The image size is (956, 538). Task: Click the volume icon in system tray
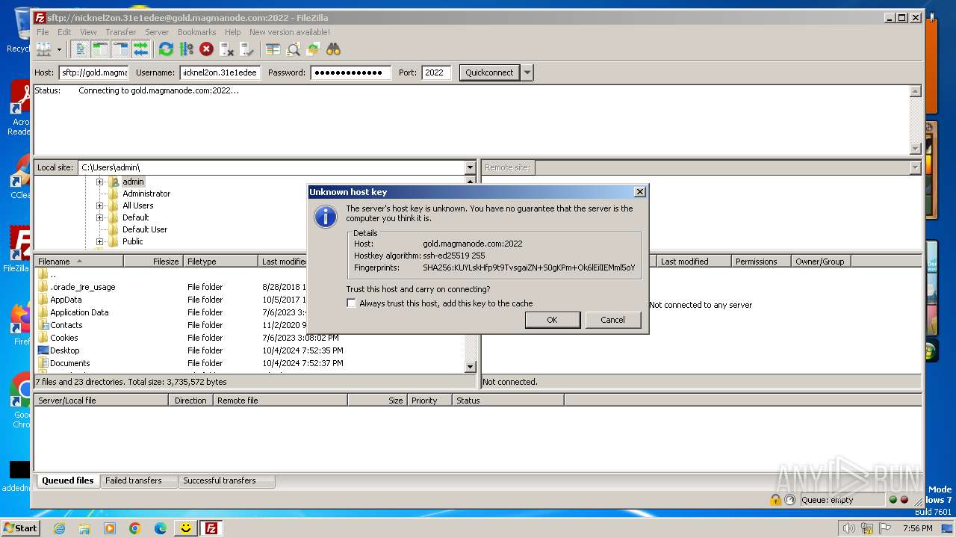coord(848,528)
